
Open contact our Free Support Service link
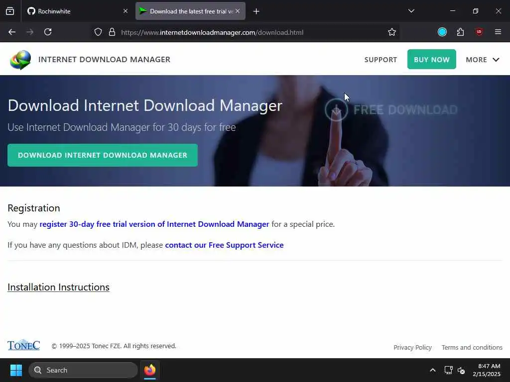pyautogui.click(x=225, y=245)
